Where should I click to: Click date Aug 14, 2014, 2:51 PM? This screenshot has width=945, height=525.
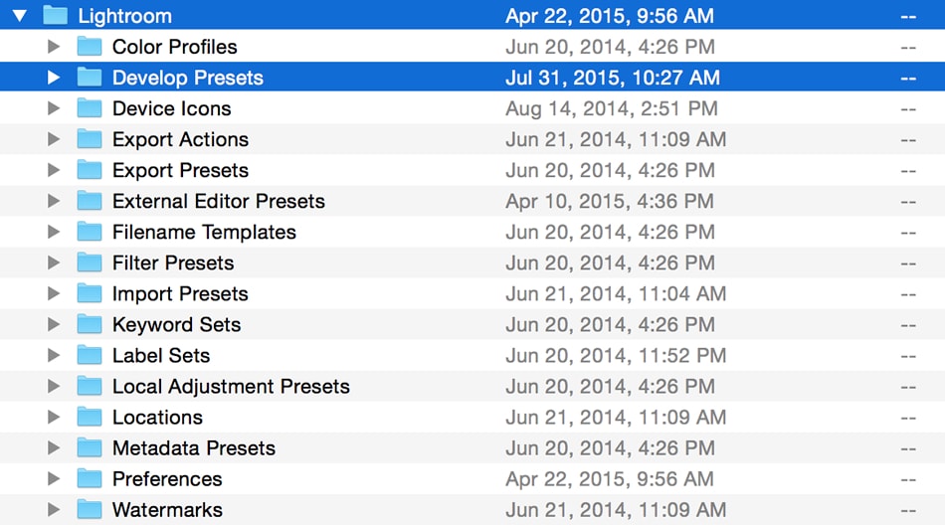(611, 108)
